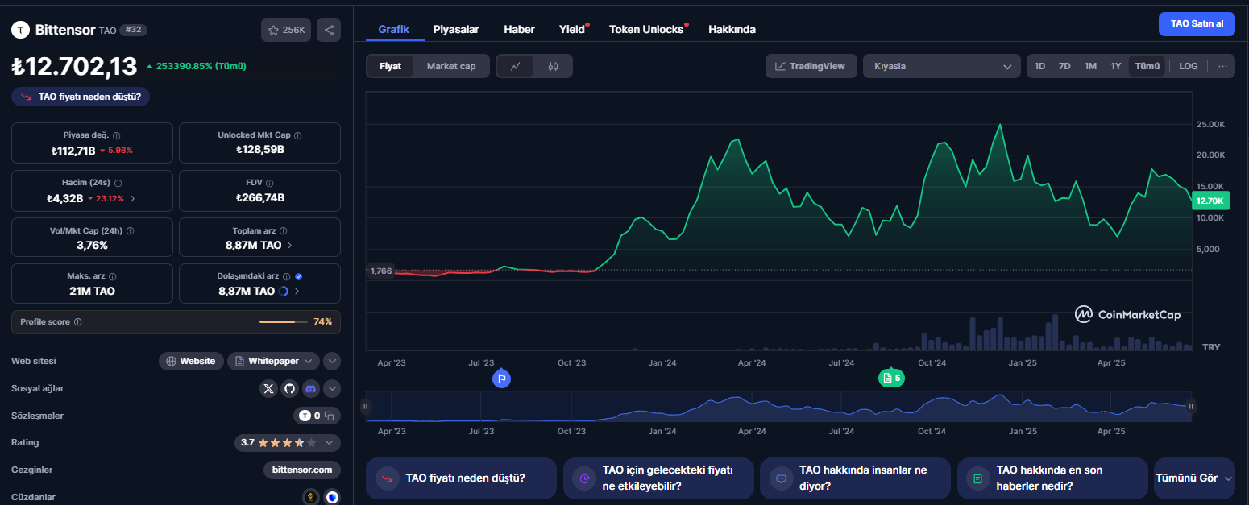Viewport: 1249px width, 505px height.
Task: Switch chart to Fiyat view
Action: click(391, 66)
